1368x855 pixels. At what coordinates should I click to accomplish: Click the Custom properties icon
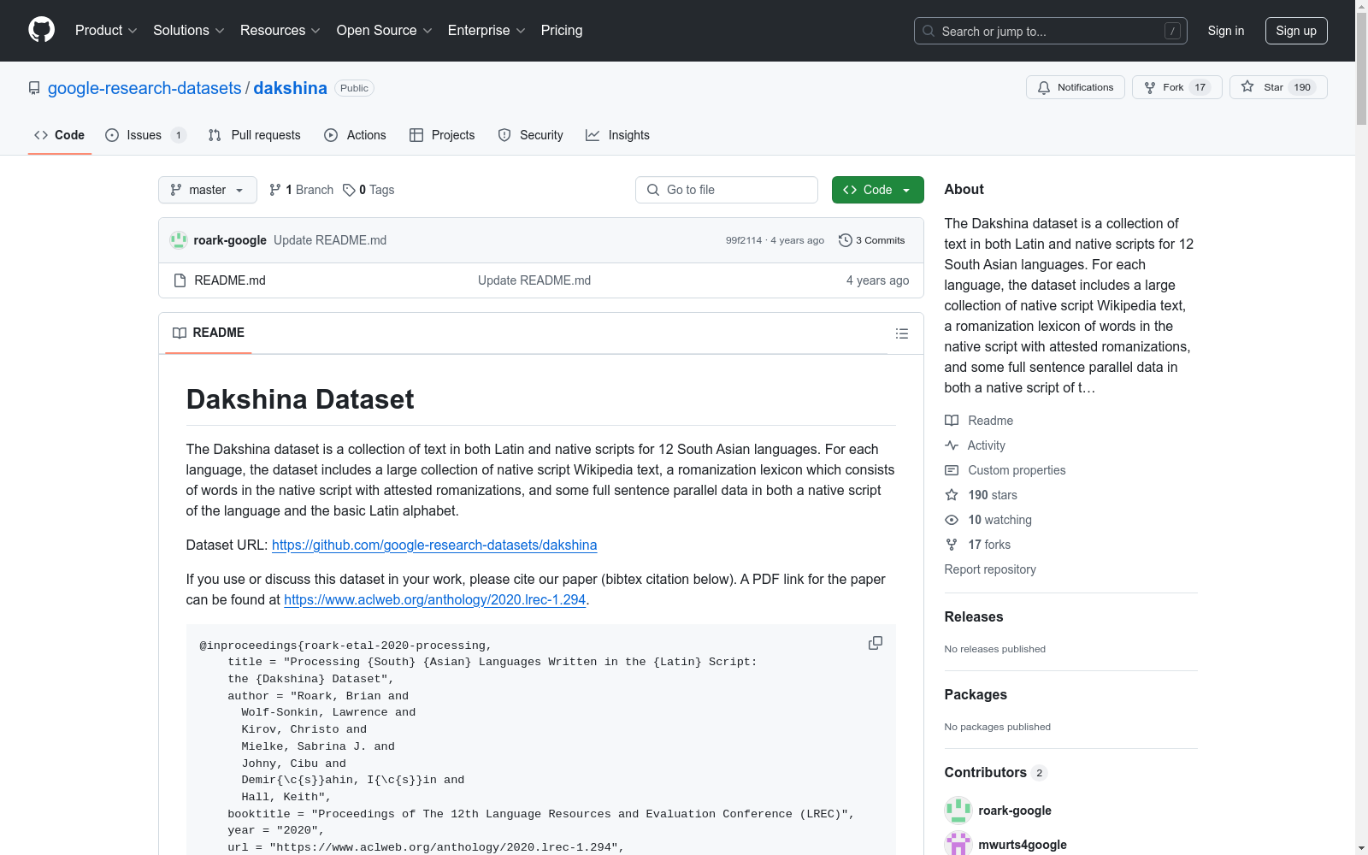point(952,470)
